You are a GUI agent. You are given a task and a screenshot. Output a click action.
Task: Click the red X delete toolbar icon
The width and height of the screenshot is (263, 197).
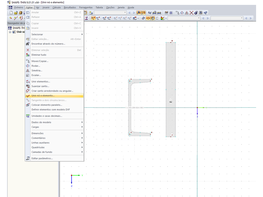(192, 13)
